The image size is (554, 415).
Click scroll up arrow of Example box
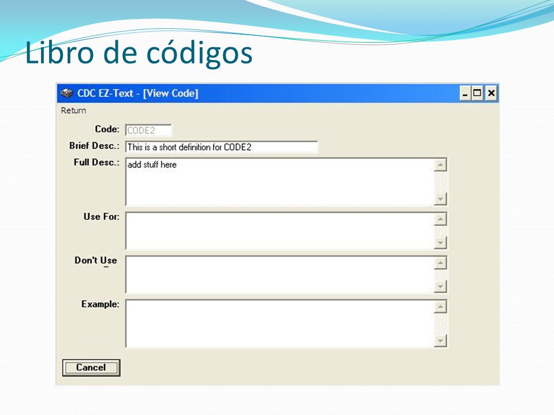click(440, 307)
